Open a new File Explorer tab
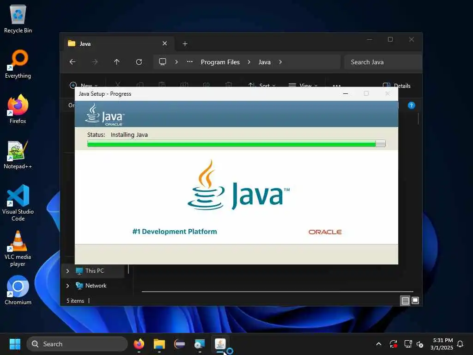 point(185,44)
